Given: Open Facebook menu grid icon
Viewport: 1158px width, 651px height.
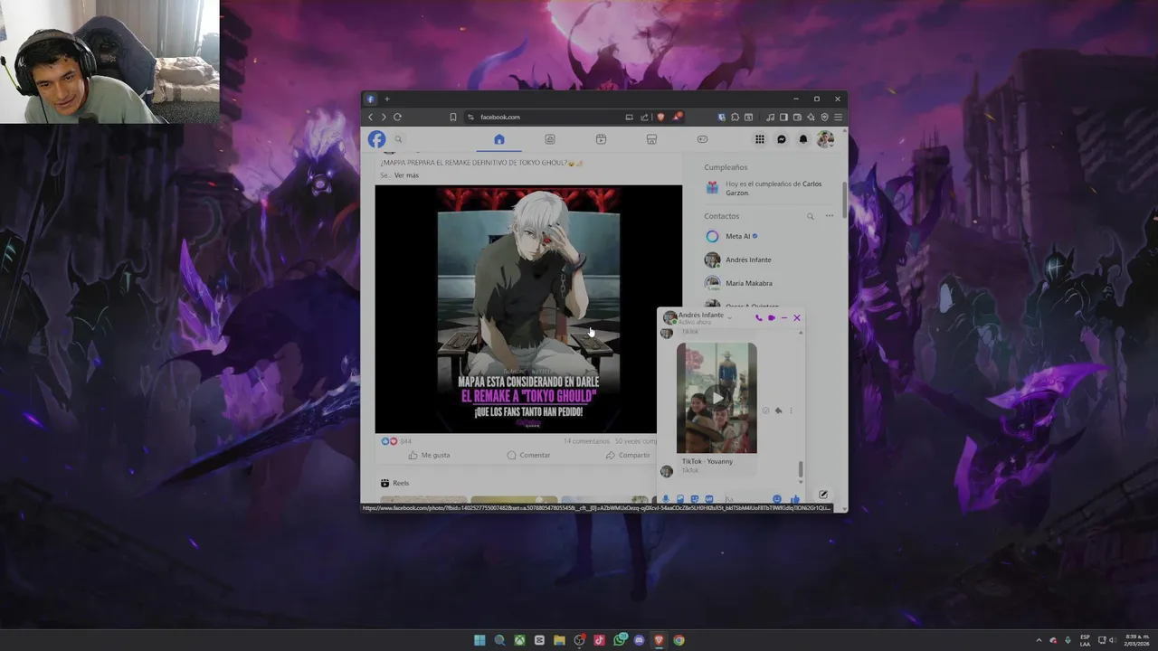Looking at the screenshot, I should tap(760, 139).
